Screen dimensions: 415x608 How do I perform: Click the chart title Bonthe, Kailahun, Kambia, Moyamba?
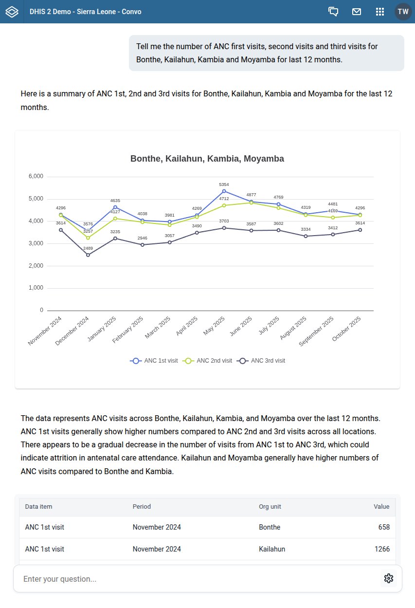point(207,159)
